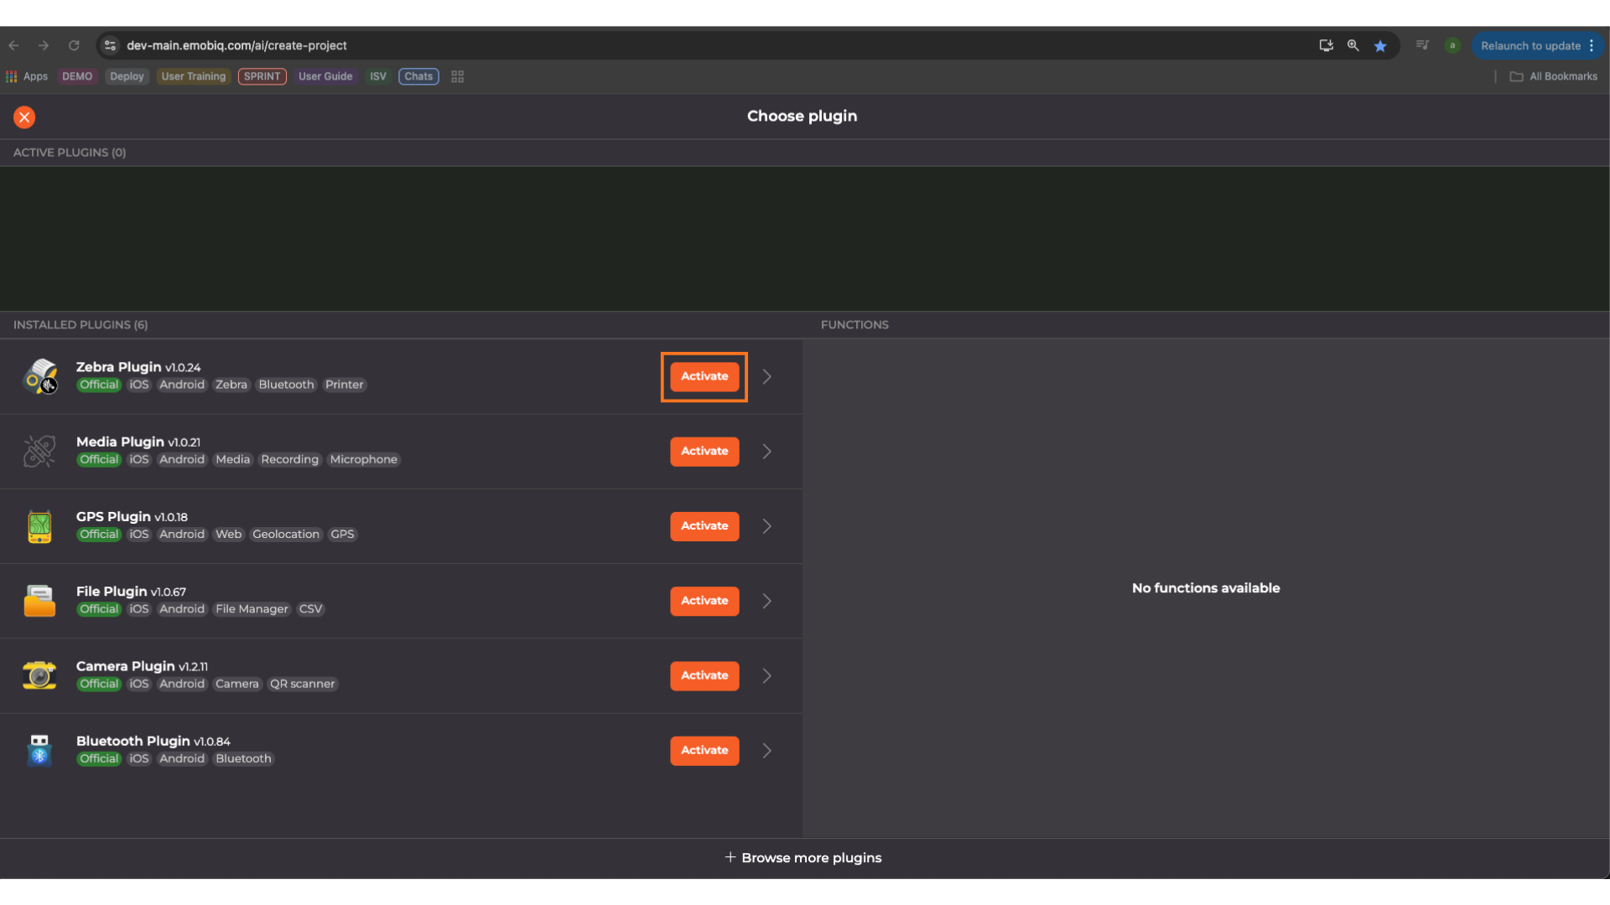Viewport: 1610px width, 905px height.
Task: Click the Media Plugin icon
Action: (39, 452)
